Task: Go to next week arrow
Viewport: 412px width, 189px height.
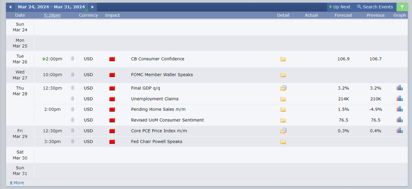Action: (92, 7)
